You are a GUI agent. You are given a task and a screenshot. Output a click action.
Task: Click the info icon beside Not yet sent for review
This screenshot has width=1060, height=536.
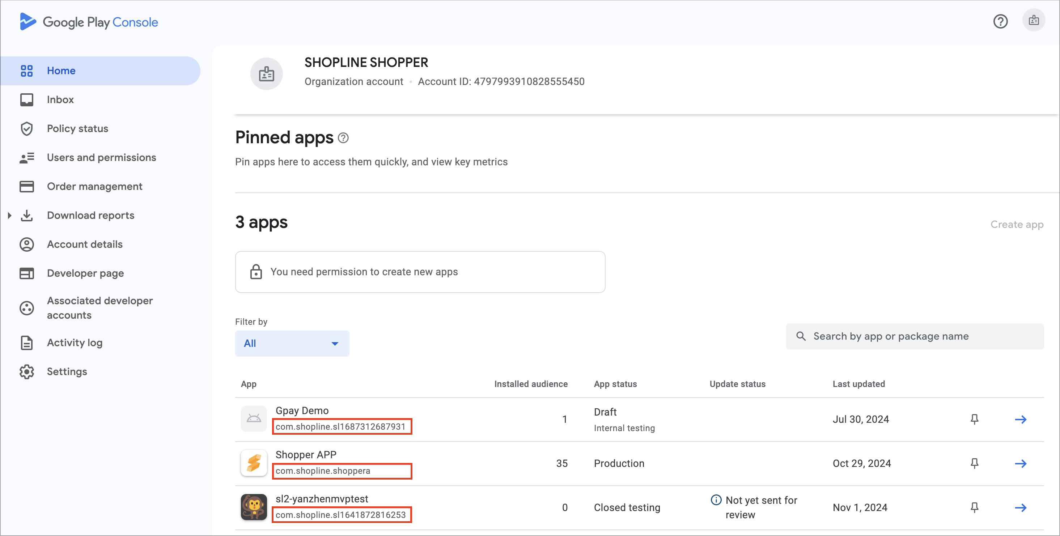click(716, 499)
